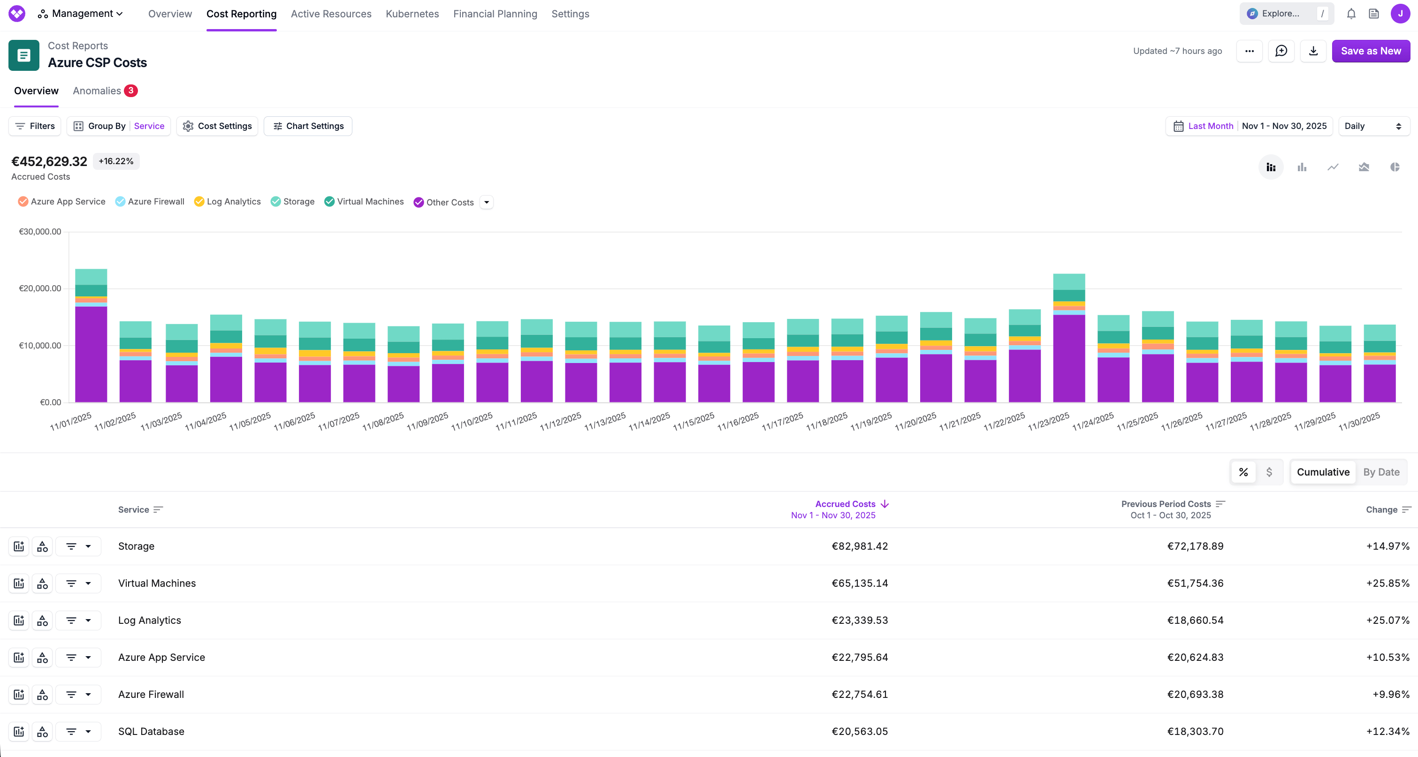Select the line chart visualization
The height and width of the screenshot is (757, 1418).
pyautogui.click(x=1332, y=167)
